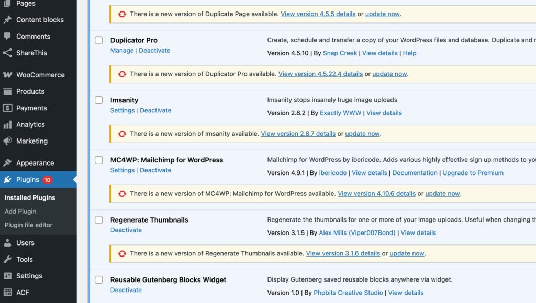Open Duplicator Pro Help link
Image resolution: width=536 pixels, height=303 pixels.
click(409, 53)
